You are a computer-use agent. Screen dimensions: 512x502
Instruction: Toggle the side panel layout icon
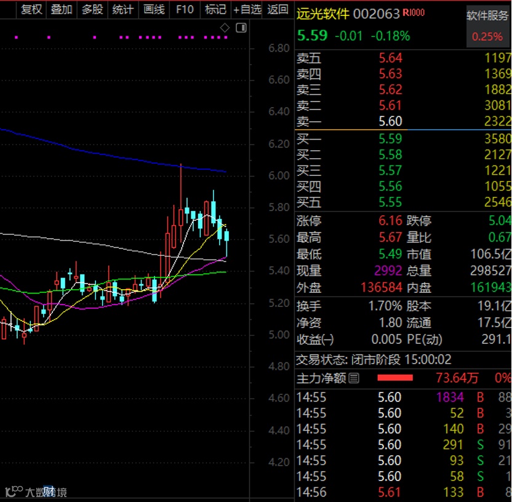[241, 28]
